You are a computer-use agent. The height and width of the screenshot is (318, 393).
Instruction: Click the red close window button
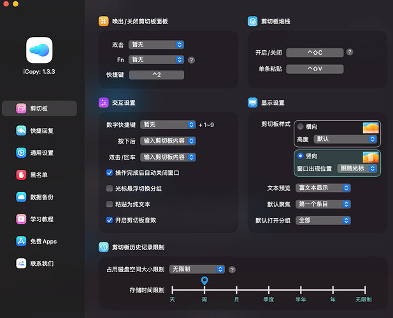pyautogui.click(x=6, y=4)
